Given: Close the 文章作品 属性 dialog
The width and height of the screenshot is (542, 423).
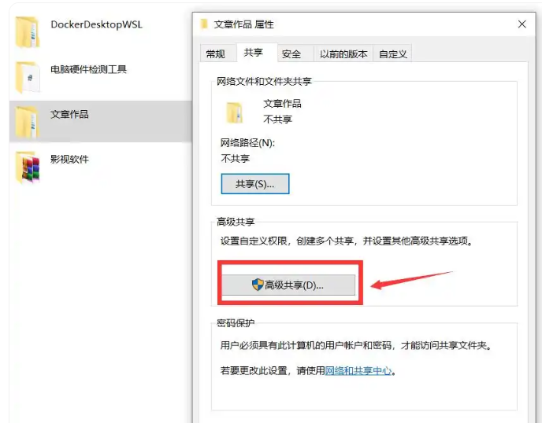Looking at the screenshot, I should (x=522, y=24).
